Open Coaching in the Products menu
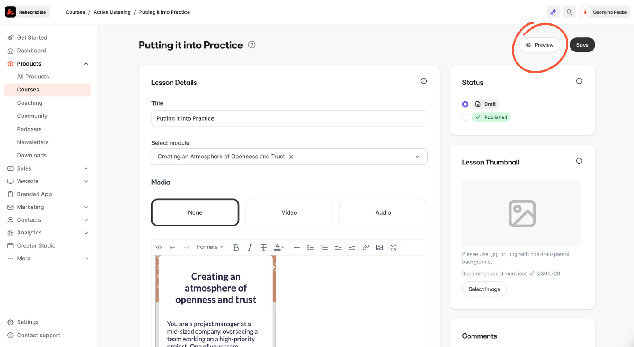634x347 pixels. 29,103
